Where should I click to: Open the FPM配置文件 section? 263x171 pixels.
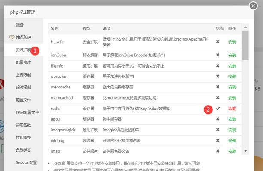tap(27, 112)
